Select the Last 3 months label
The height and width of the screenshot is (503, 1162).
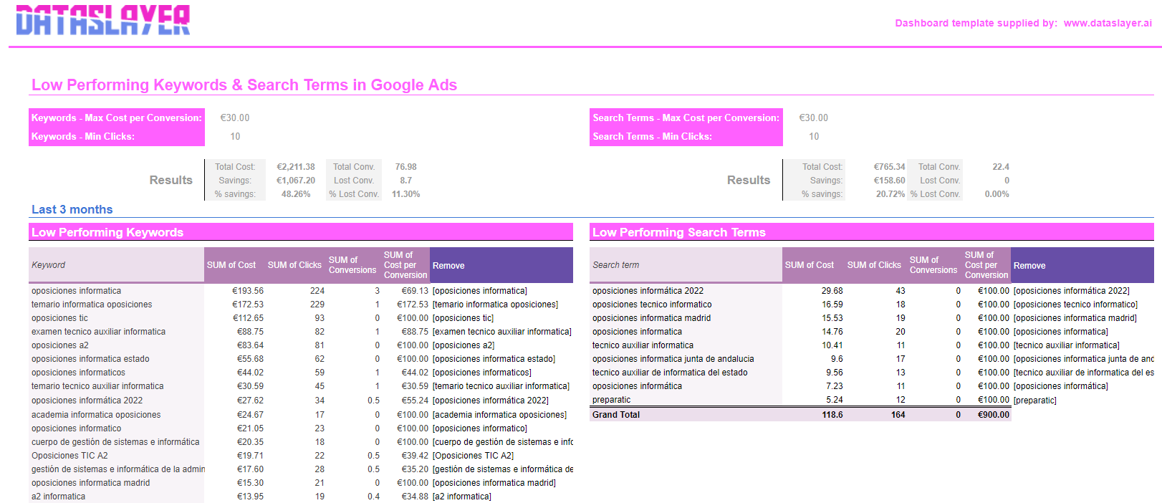[72, 210]
